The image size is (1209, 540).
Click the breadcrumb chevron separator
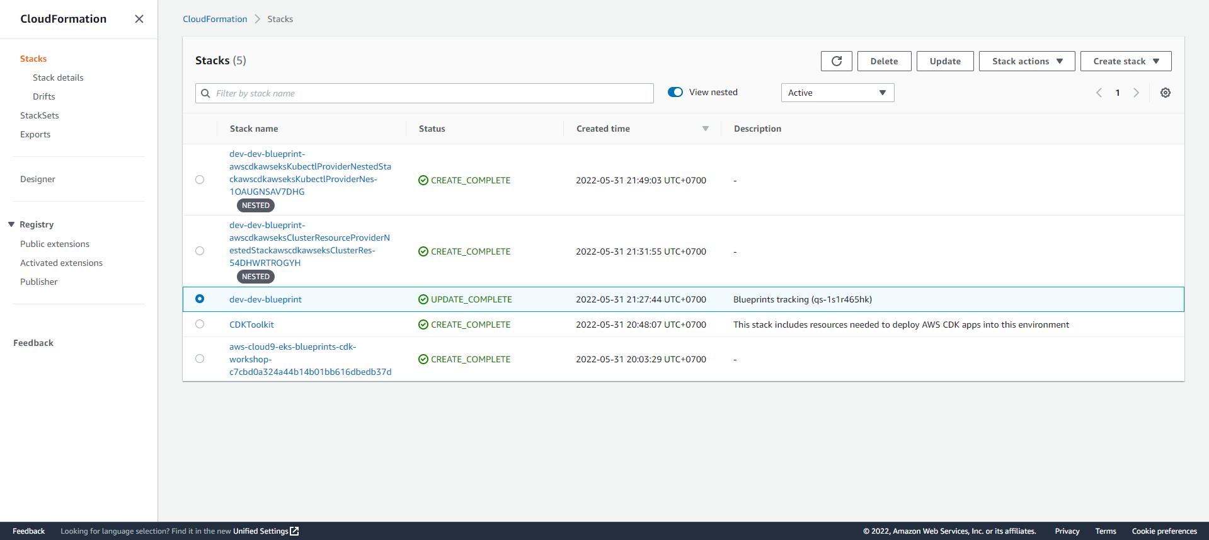(x=257, y=19)
